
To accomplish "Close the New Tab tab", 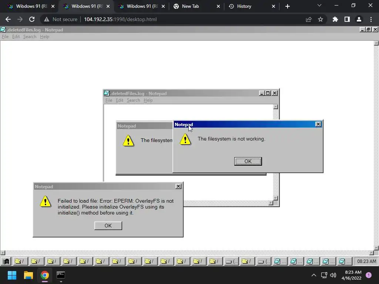I will tap(218, 6).
